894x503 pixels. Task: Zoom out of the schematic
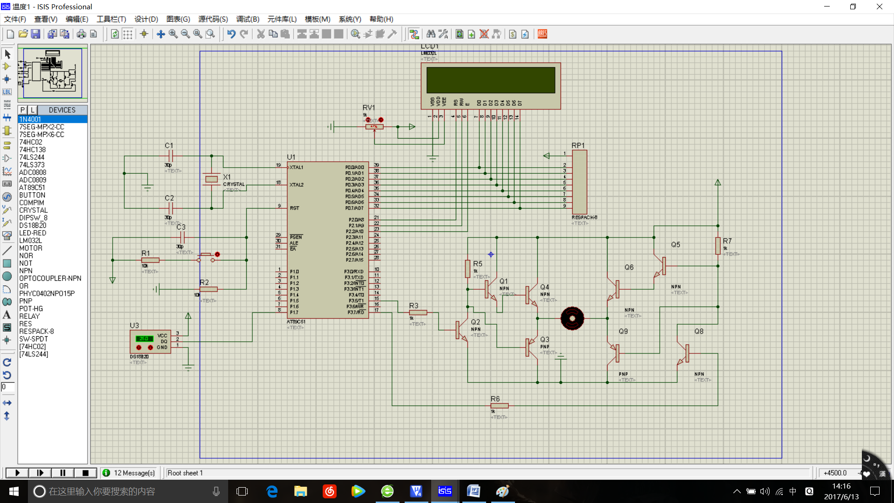click(x=185, y=34)
